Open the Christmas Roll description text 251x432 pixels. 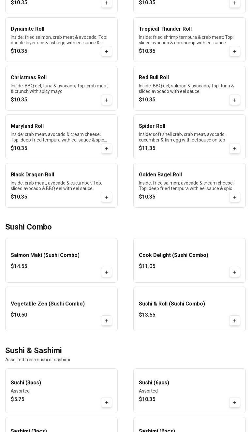pyautogui.click(x=59, y=89)
